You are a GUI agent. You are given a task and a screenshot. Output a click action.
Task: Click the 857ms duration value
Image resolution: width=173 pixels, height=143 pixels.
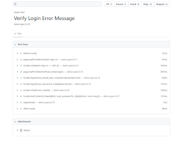164,72
